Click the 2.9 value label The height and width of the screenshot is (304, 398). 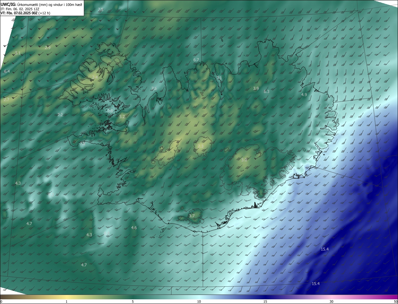tap(48, 48)
